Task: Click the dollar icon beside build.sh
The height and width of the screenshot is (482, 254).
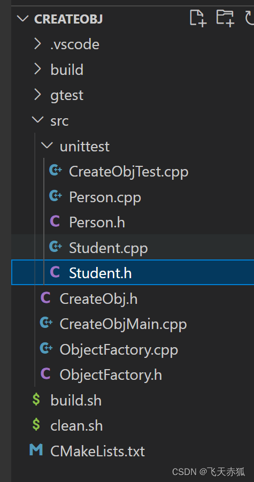Action: click(x=36, y=399)
